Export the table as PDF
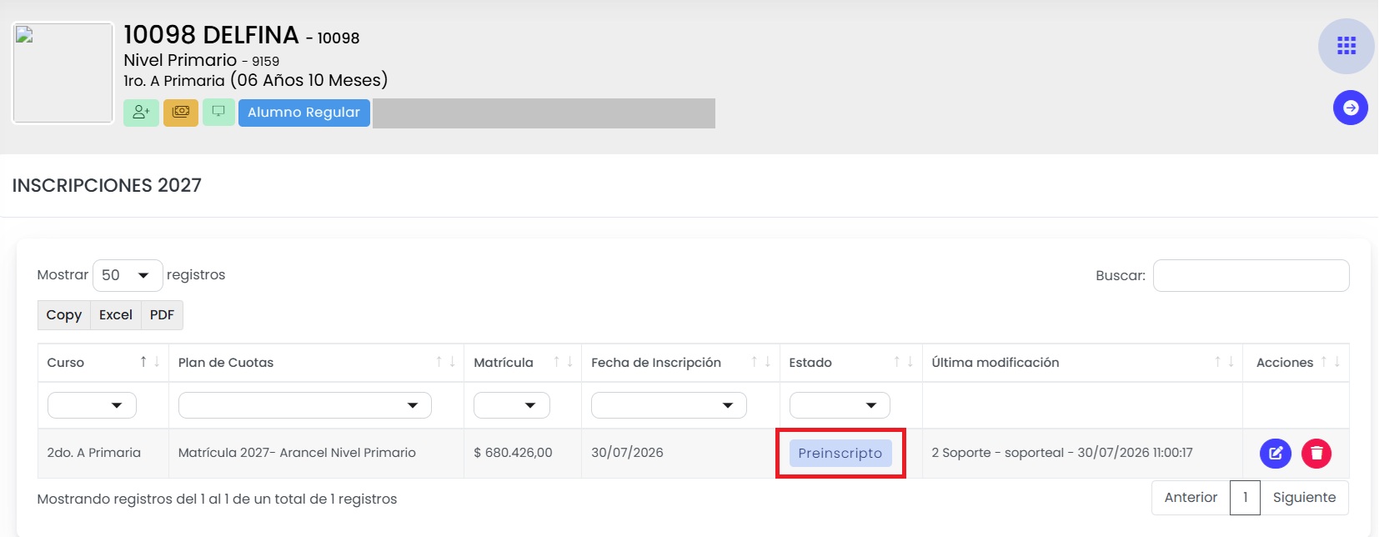Image resolution: width=1379 pixels, height=537 pixels. pos(162,315)
